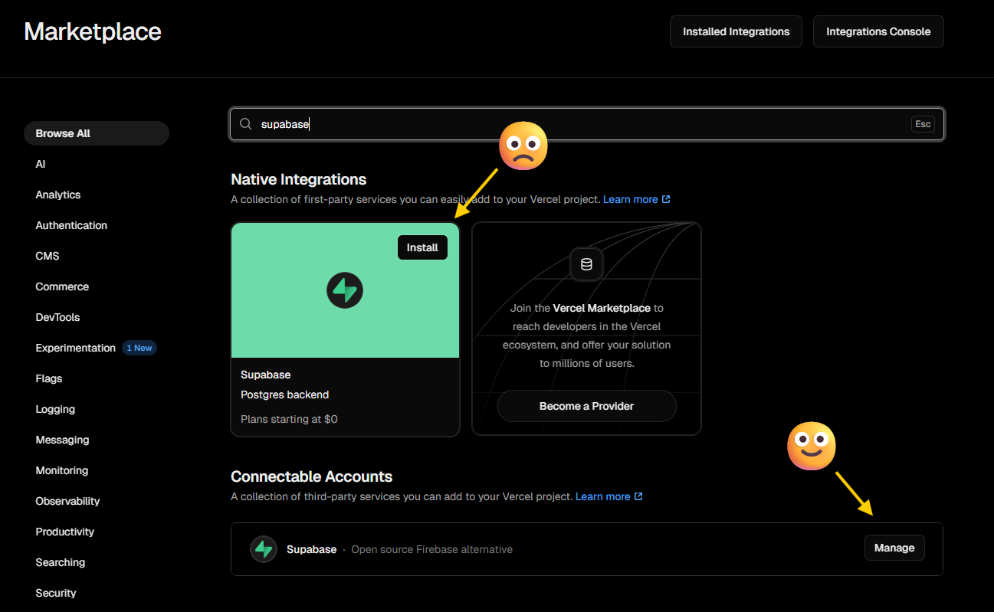Click the Supabase logo in the green card
This screenshot has width=994, height=612.
click(x=345, y=290)
